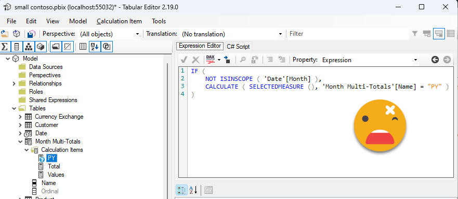Open the Calculation Item menu
The image size is (458, 199).
coord(119,21)
